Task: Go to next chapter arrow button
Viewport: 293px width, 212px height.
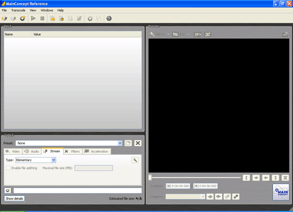Action: [x=219, y=197]
